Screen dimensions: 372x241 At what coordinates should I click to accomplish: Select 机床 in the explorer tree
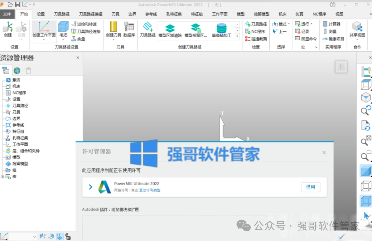tap(16, 86)
